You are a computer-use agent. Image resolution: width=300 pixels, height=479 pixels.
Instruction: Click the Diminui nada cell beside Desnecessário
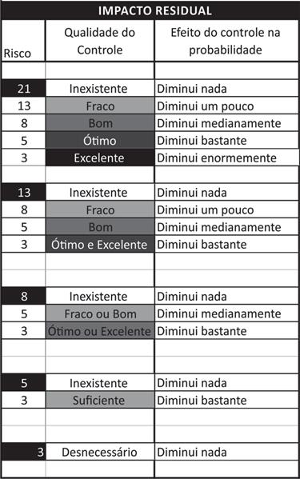[226, 452]
